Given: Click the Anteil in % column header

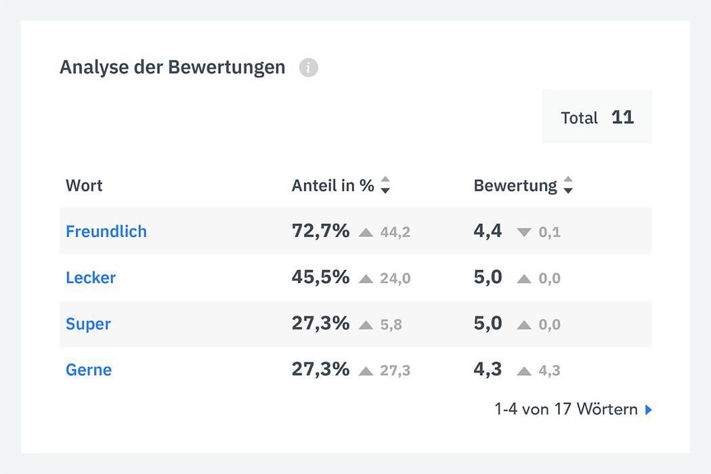Looking at the screenshot, I should tap(332, 186).
